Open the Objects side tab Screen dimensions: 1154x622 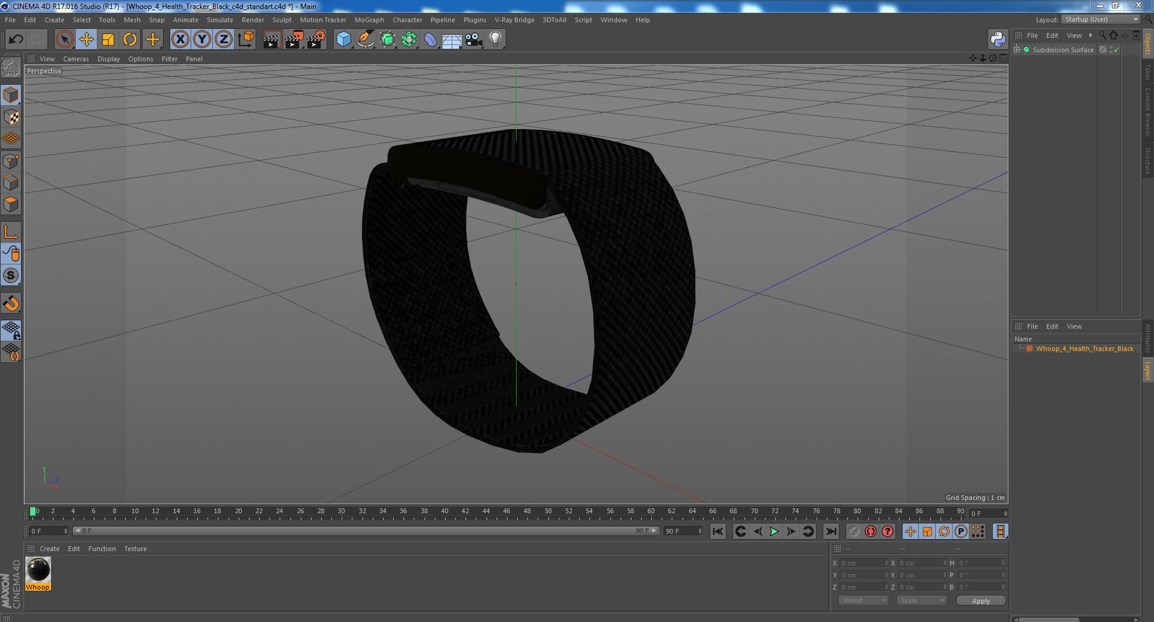(x=1147, y=44)
